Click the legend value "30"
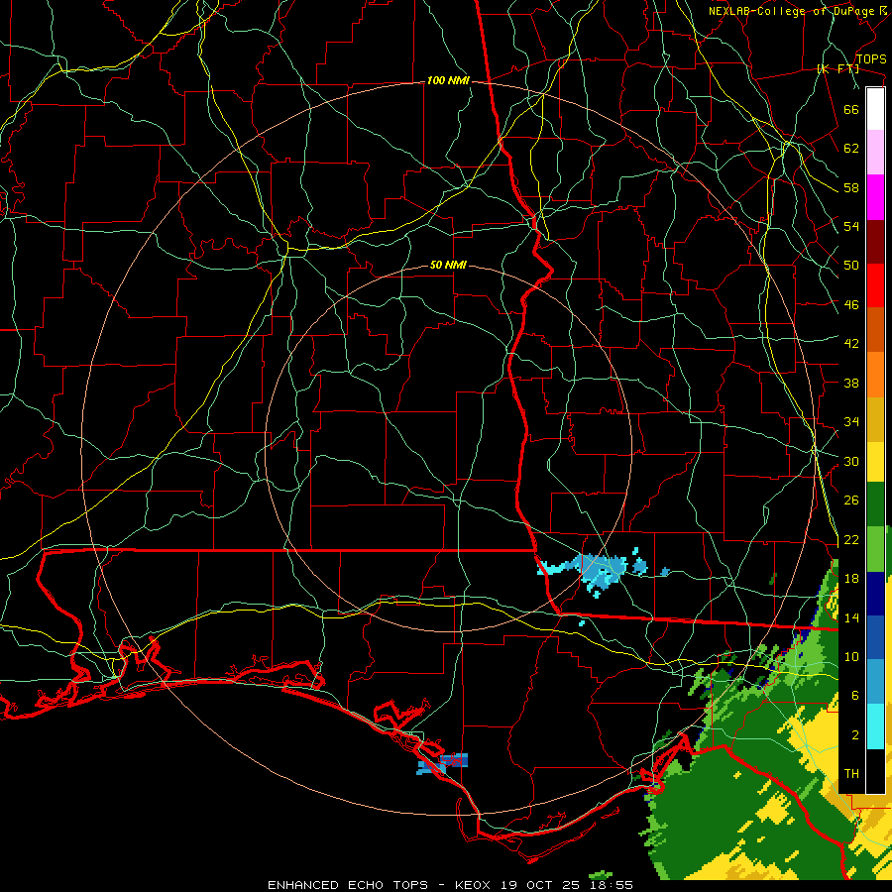 point(851,461)
